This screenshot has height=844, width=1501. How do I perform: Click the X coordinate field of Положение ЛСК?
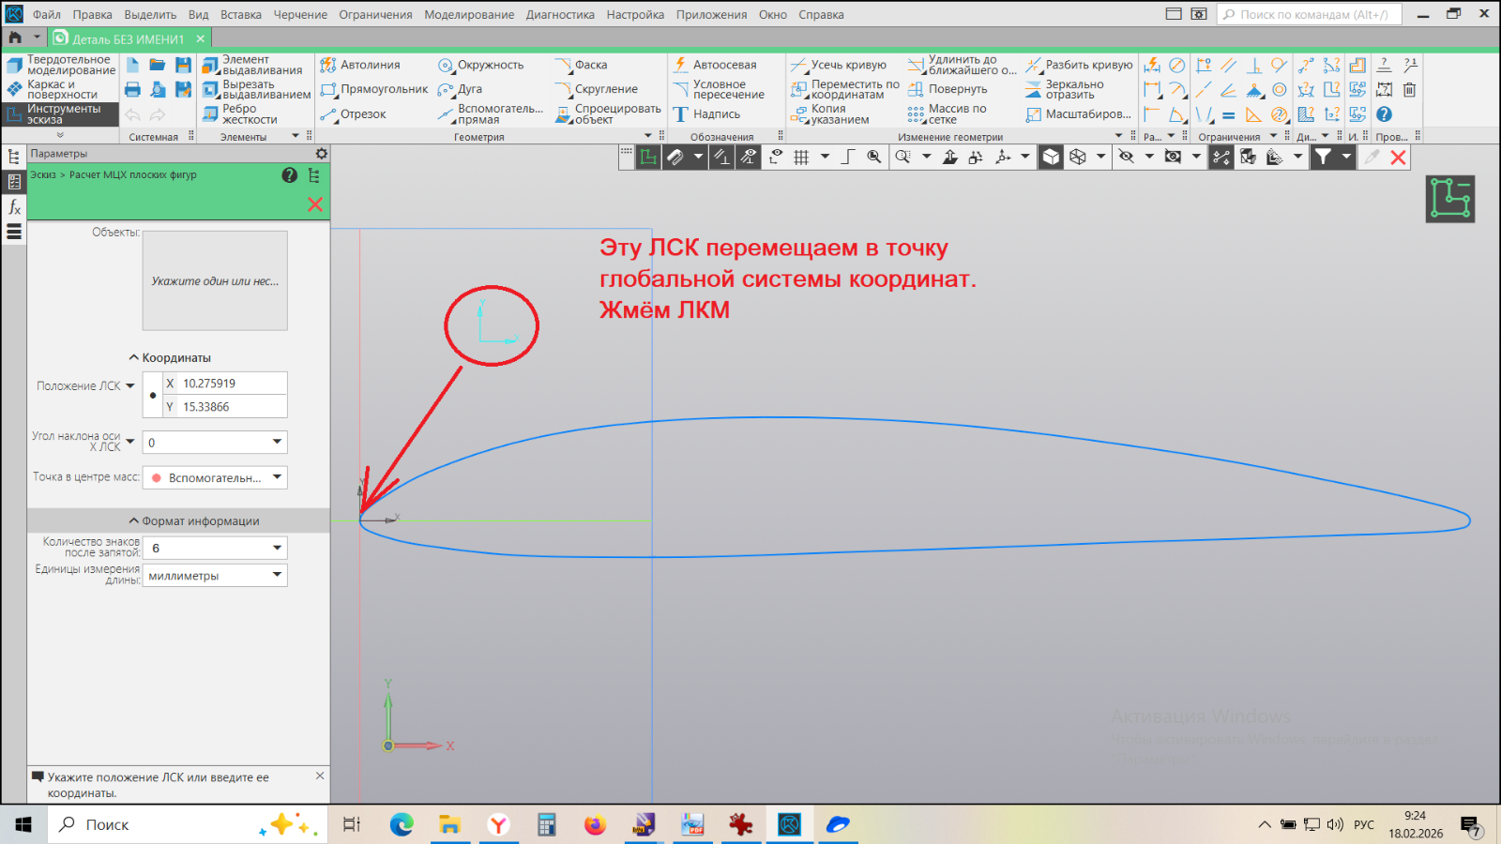[231, 384]
